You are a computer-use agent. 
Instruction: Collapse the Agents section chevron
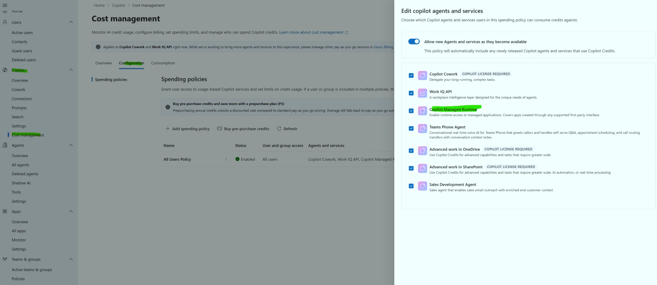pyautogui.click(x=71, y=145)
